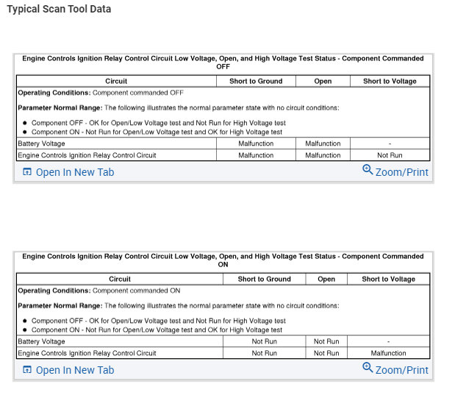Click 'Short to Voltage' header in Commanded ON table

click(x=388, y=279)
